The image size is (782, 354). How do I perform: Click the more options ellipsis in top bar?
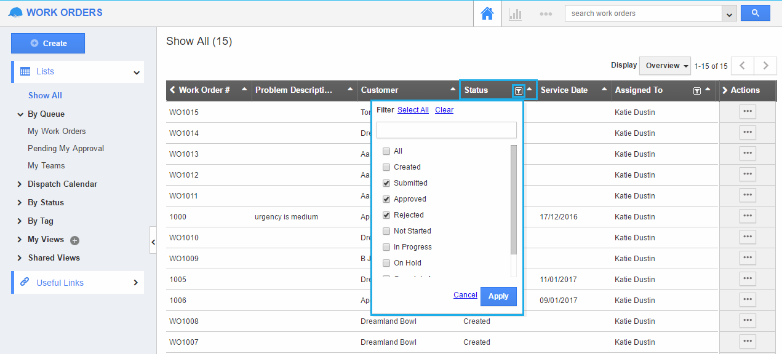point(545,14)
